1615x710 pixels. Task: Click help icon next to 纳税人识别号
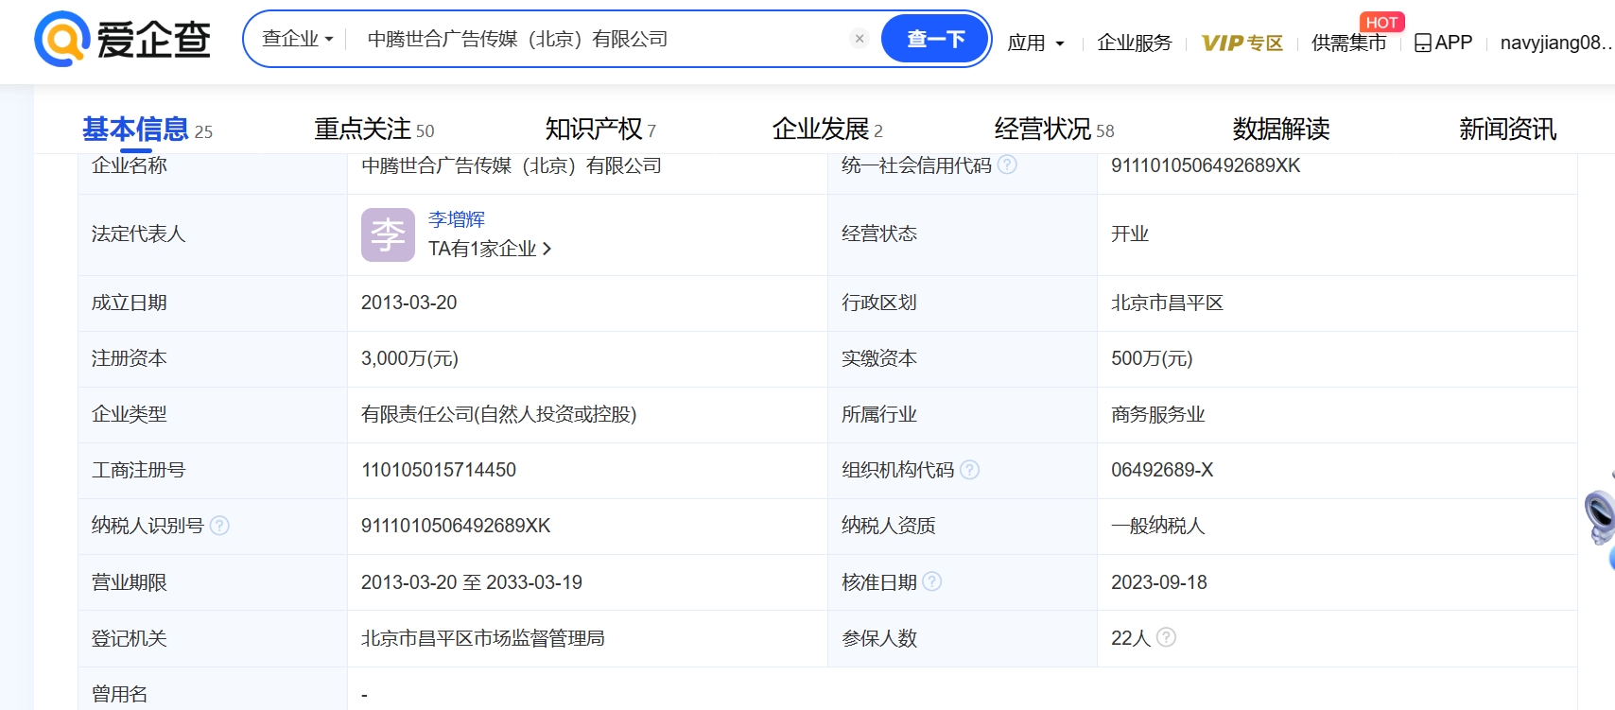[x=219, y=526]
